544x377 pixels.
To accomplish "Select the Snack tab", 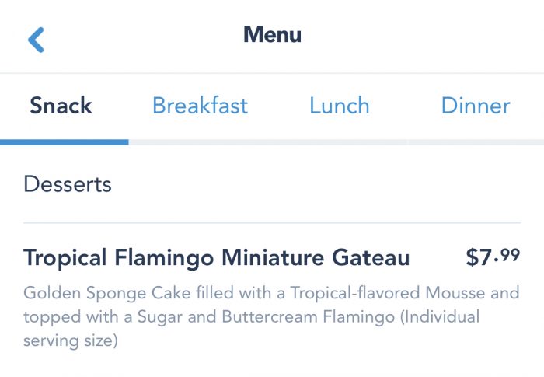I will [61, 106].
